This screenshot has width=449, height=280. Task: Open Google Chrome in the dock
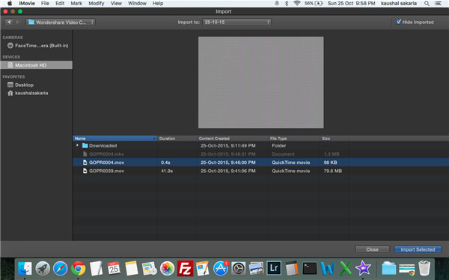click(x=78, y=268)
